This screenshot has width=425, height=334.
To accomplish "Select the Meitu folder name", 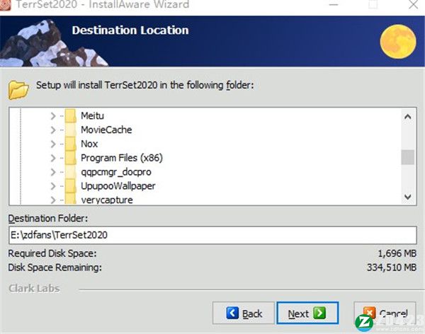I will 92,116.
